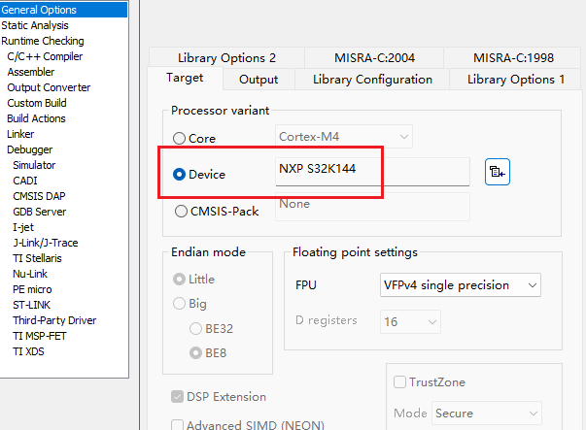Select J-Link/J-Trace entry
Viewport: 586px width, 430px height.
point(46,243)
